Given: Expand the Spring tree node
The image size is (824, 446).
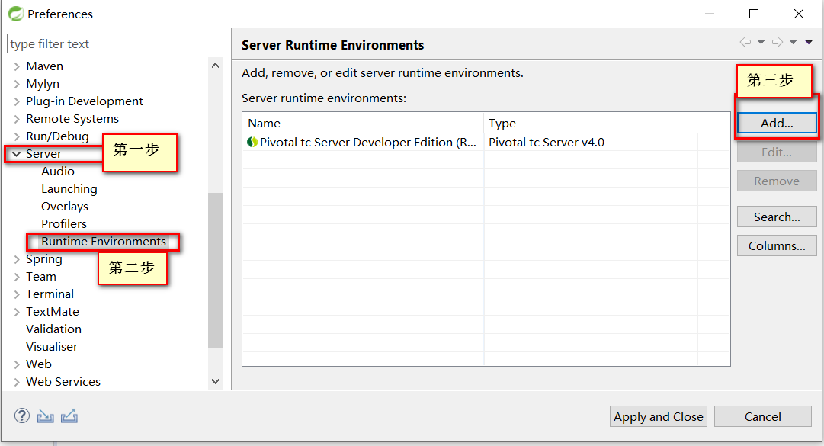Looking at the screenshot, I should click(16, 259).
